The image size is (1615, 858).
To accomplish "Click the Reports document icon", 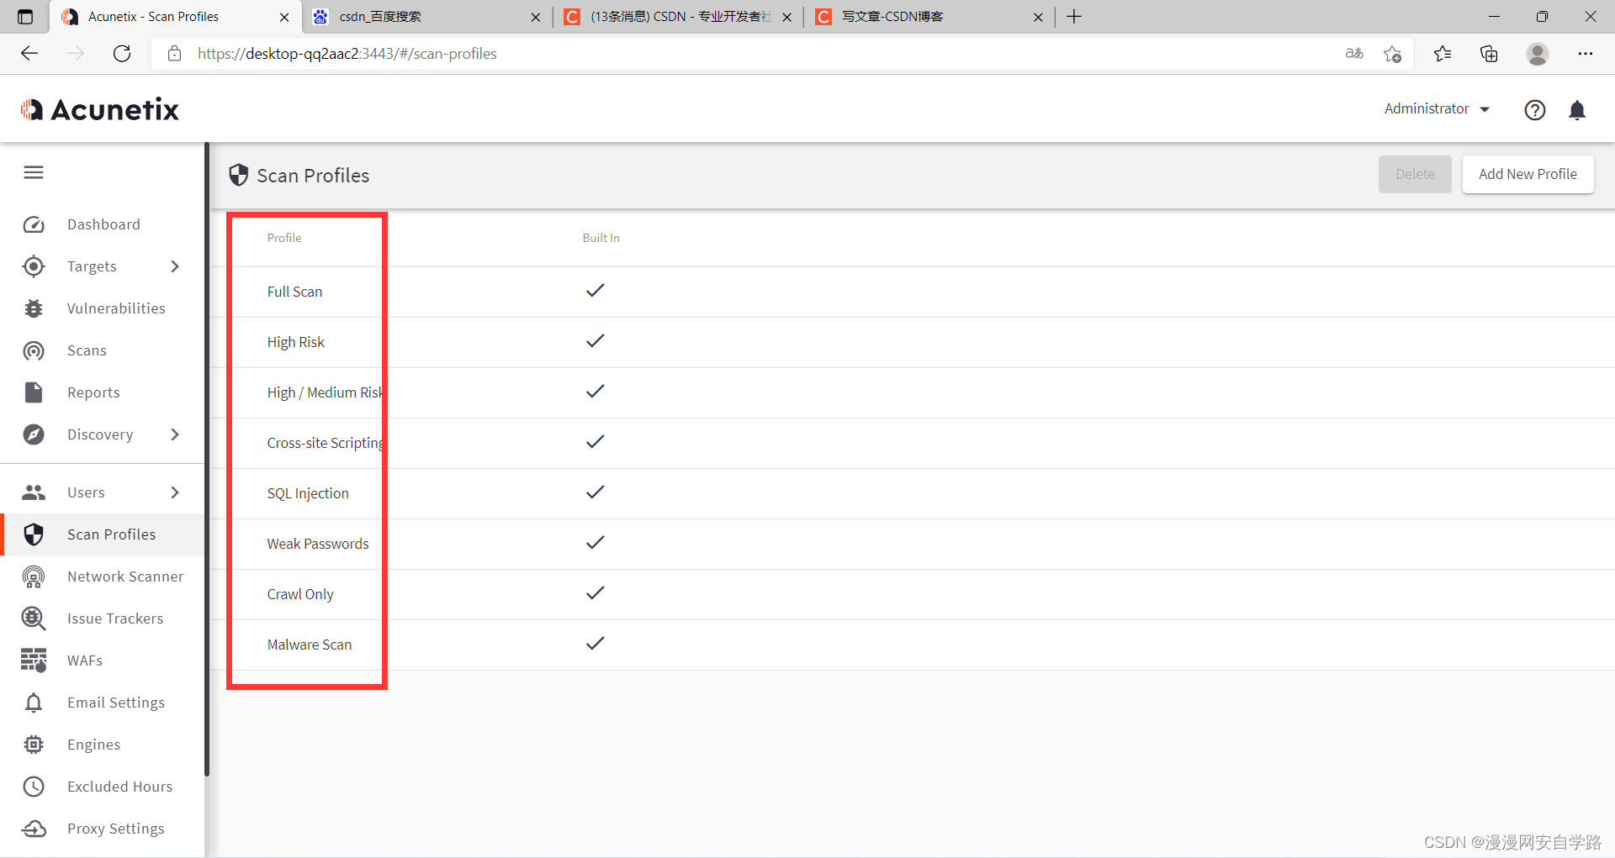I will 34,392.
